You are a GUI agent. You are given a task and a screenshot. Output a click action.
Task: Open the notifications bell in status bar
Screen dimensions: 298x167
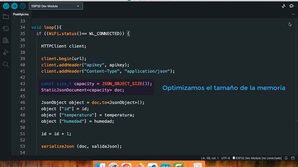coord(286,158)
